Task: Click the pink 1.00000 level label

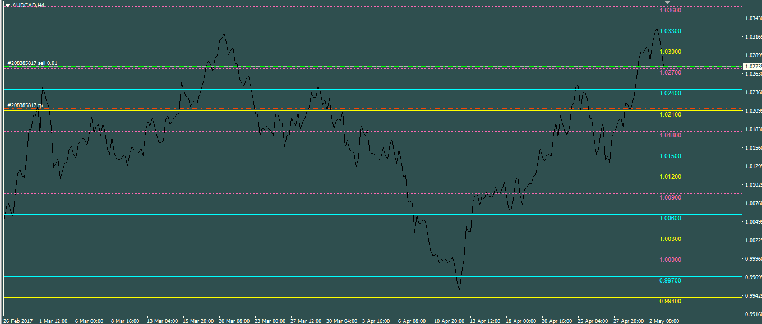Action: pyautogui.click(x=670, y=260)
